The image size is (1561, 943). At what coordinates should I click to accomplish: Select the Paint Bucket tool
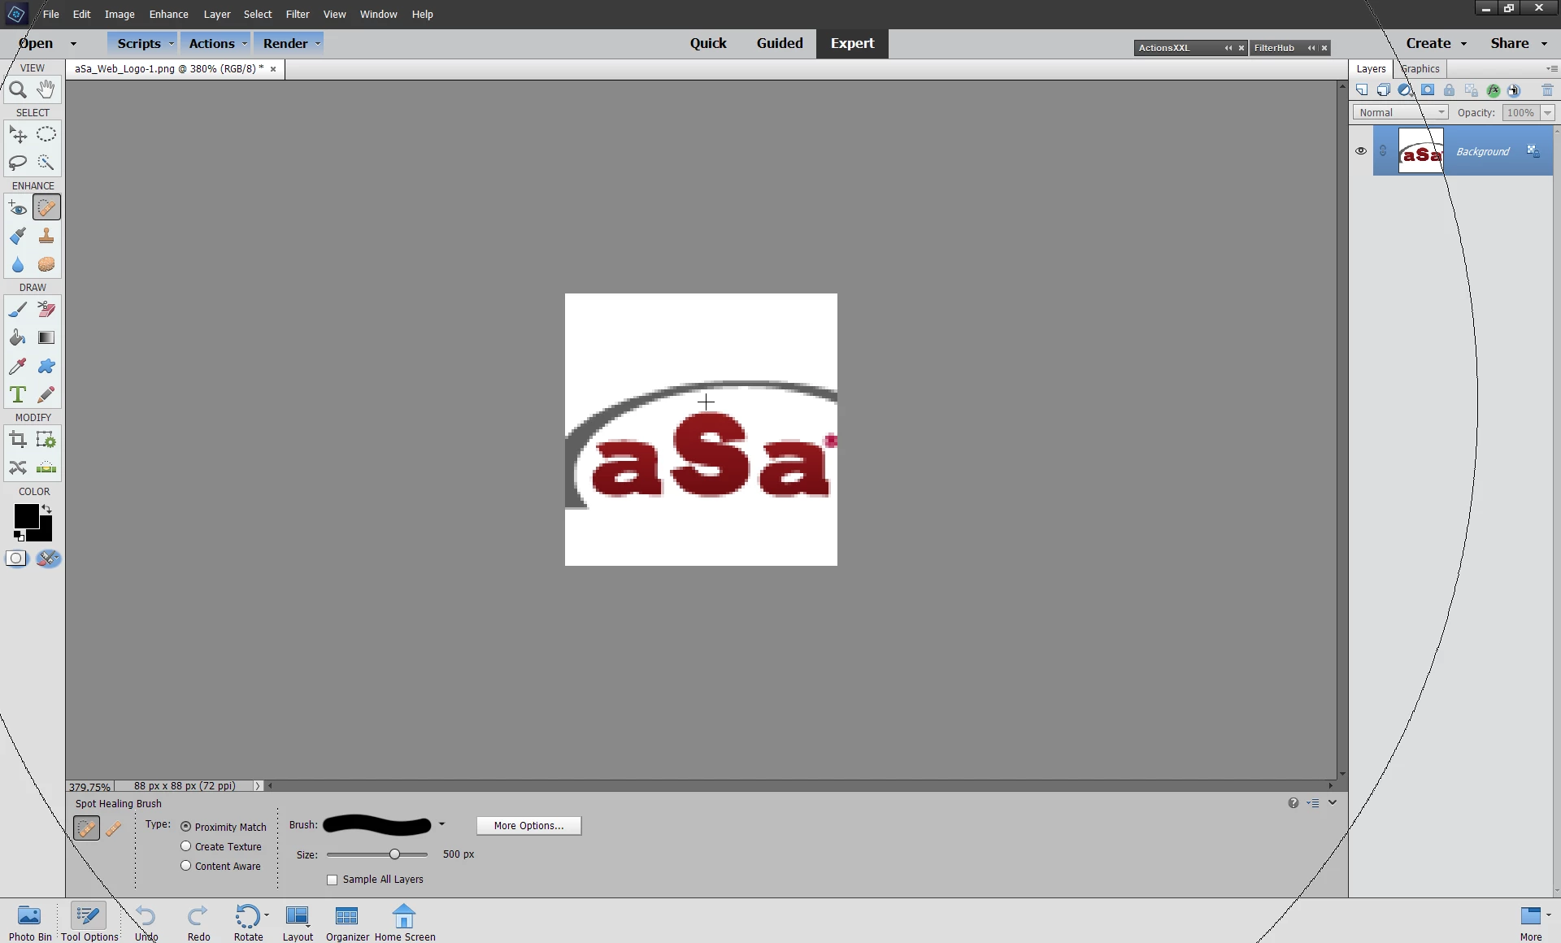18,338
